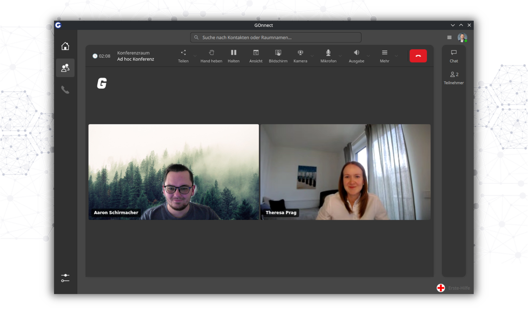Expand the dropdown arrow next to Mikrofon
The image size is (528, 315).
point(340,56)
